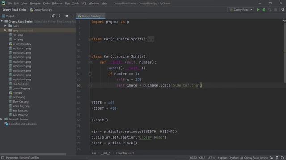Open the Tools menu

point(76,4)
